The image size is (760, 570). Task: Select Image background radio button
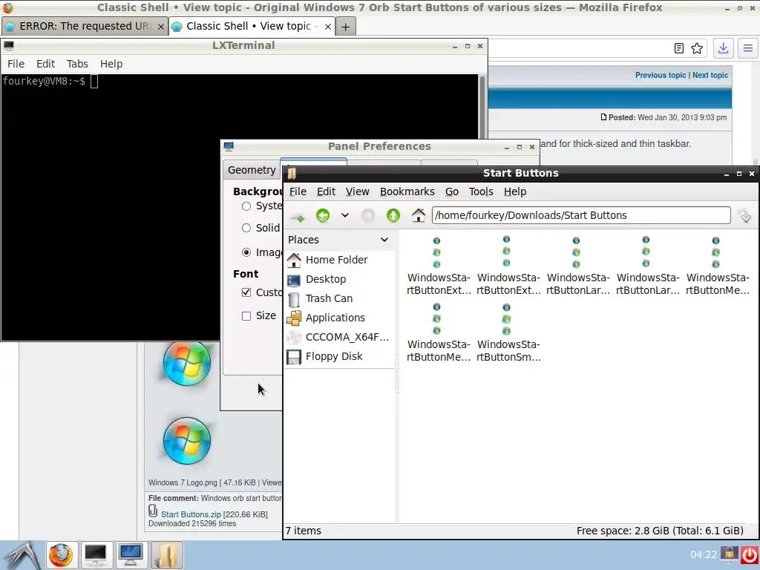coord(246,252)
